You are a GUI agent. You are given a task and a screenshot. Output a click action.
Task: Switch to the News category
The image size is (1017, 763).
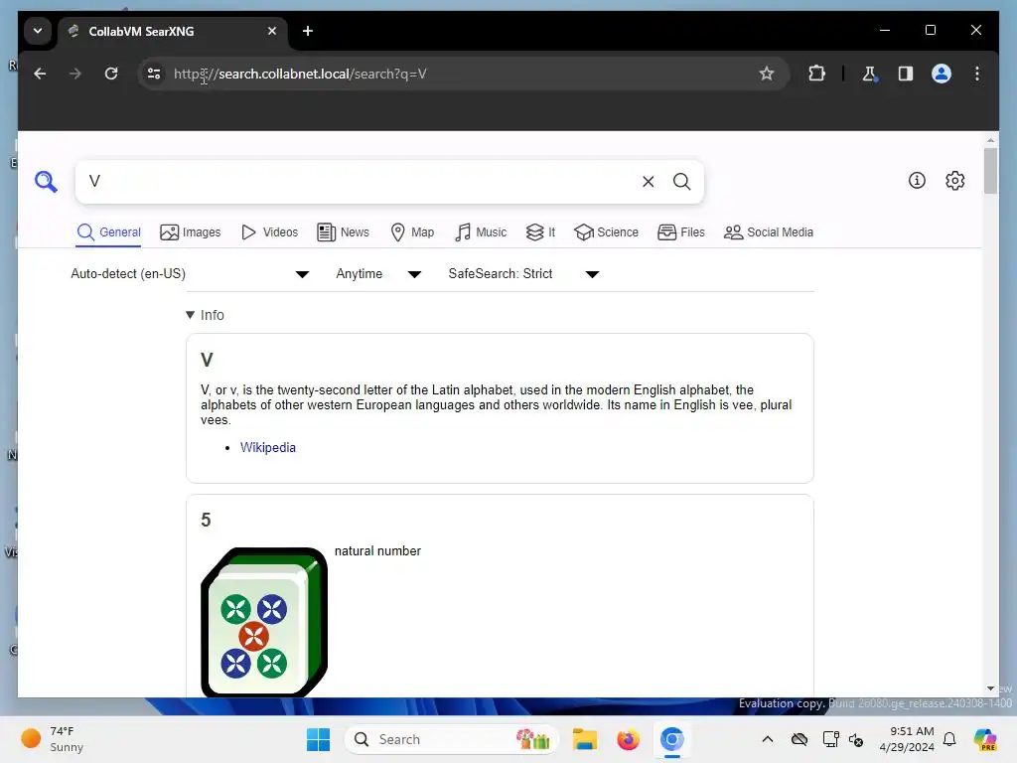pyautogui.click(x=343, y=232)
